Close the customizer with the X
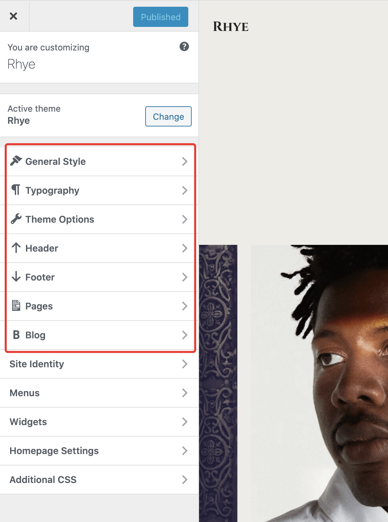This screenshot has height=522, width=388. [x=13, y=16]
